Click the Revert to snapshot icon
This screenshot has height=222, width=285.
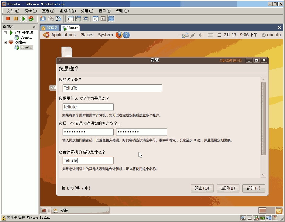51,19
